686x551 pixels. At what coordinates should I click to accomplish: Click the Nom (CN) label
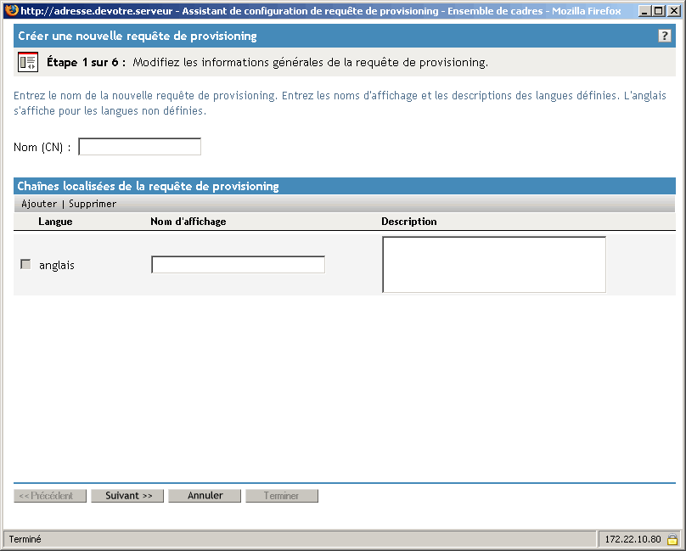(42, 147)
